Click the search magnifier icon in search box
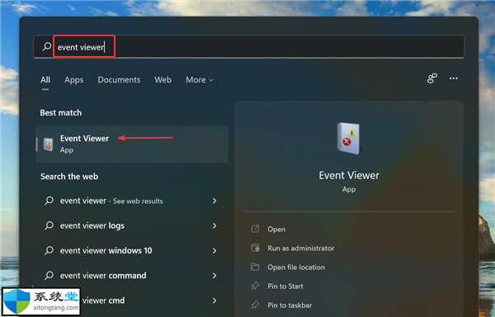Image resolution: width=495 pixels, height=317 pixels. (x=47, y=47)
